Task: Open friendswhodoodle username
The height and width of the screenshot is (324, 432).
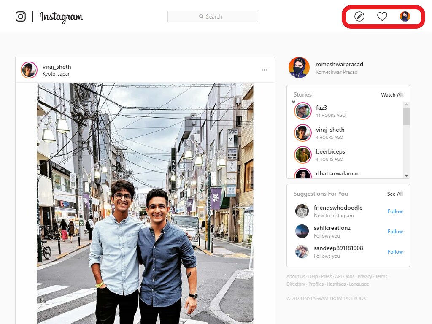Action: [x=338, y=208]
